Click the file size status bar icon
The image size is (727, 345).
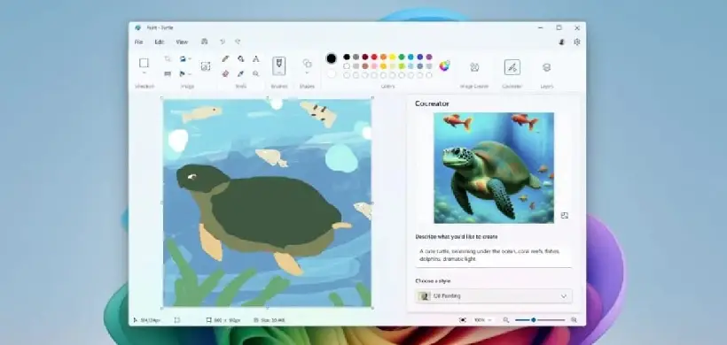[256, 320]
